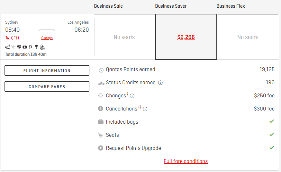Viewport: 281px width, 172px height.
Task: Click the power outlet amenity icon
Action: 19,47
